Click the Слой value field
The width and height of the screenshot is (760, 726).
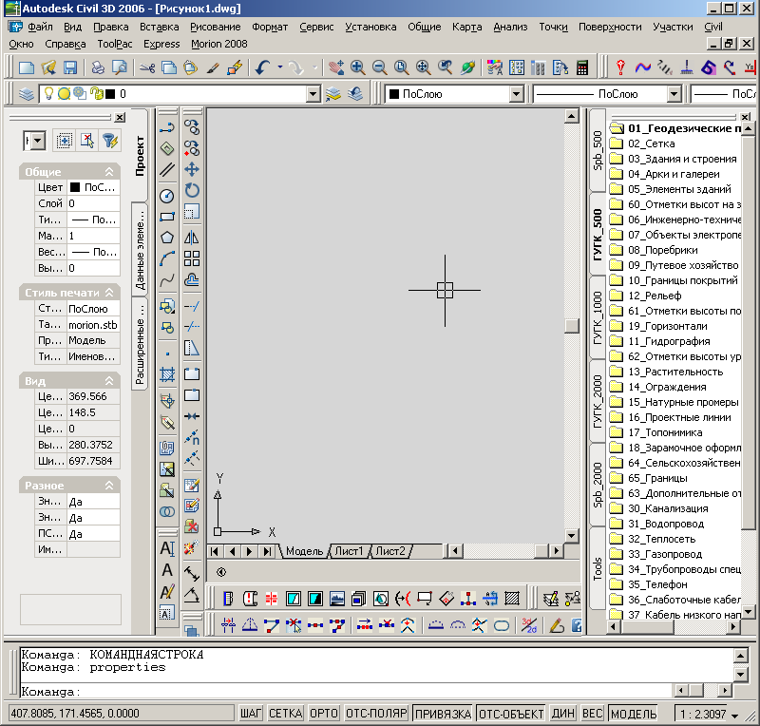point(93,203)
